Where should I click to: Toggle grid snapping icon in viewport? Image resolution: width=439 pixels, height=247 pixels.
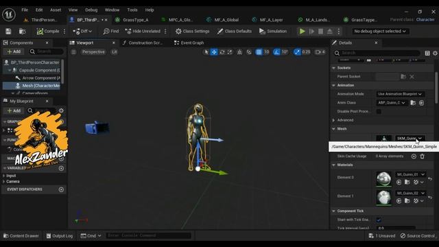pos(259,52)
